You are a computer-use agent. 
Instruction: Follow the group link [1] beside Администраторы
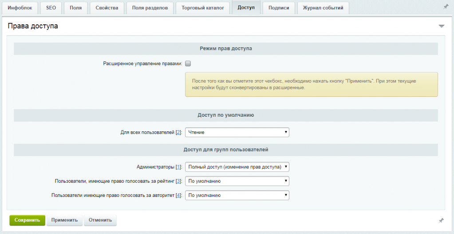click(x=178, y=167)
